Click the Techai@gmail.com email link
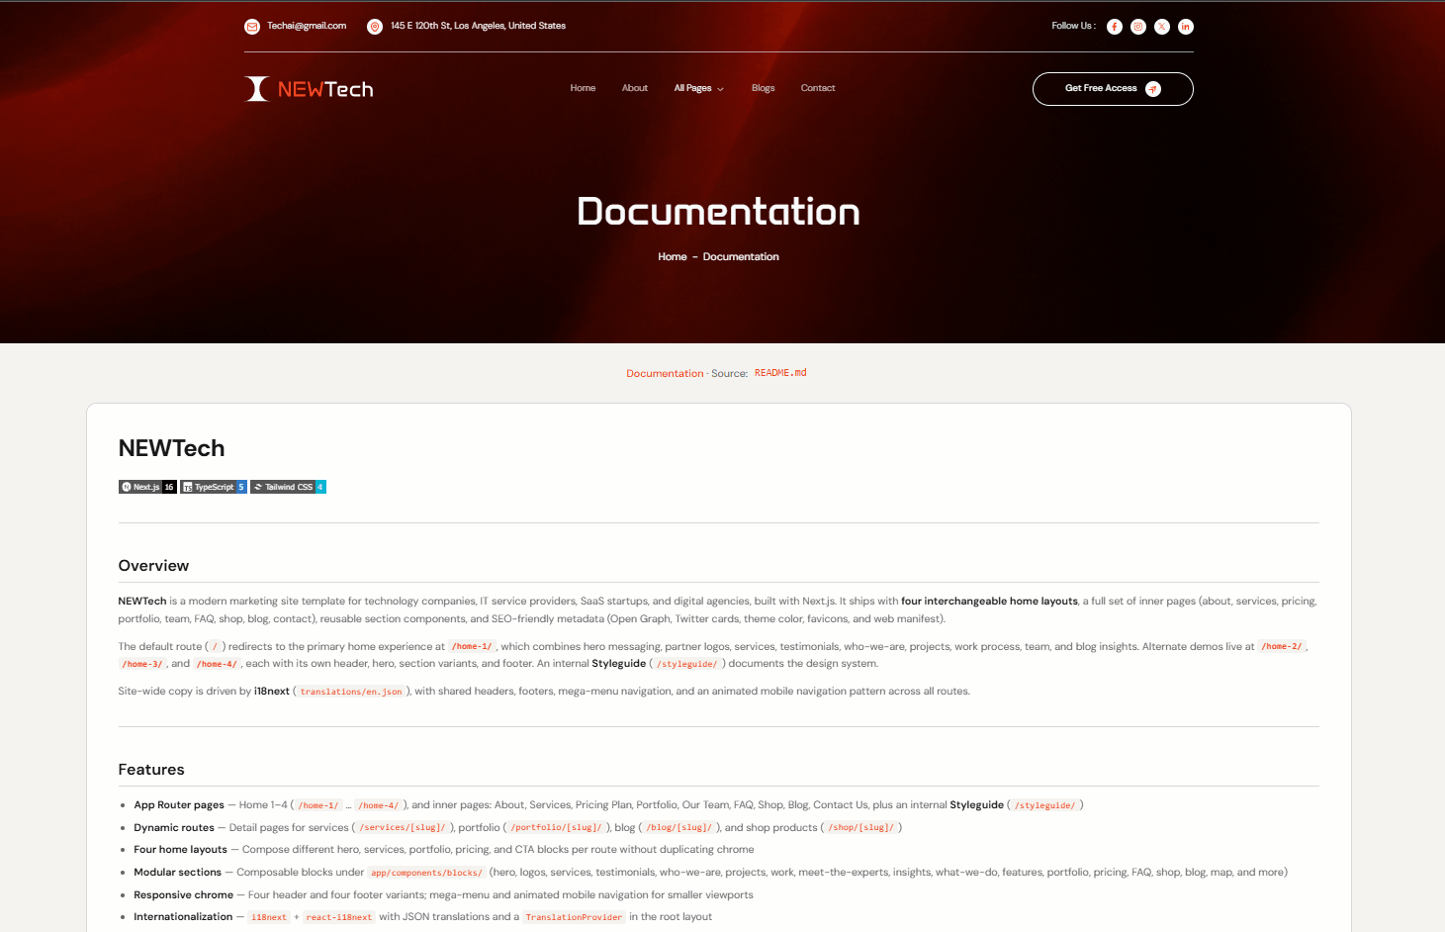This screenshot has height=932, width=1445. point(307,26)
